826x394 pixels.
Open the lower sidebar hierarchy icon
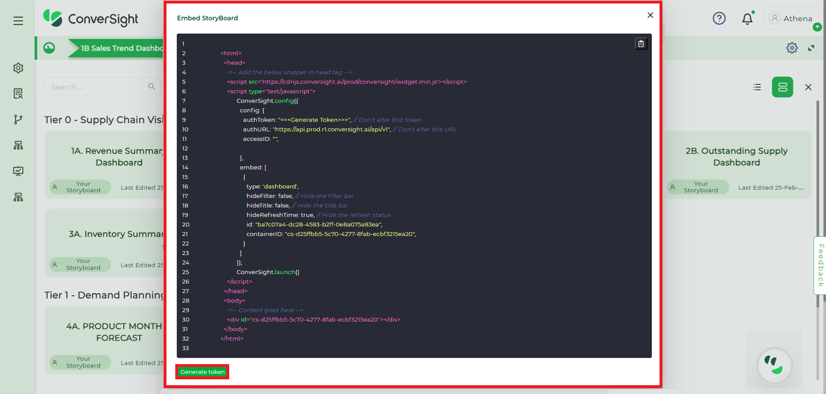pos(18,198)
